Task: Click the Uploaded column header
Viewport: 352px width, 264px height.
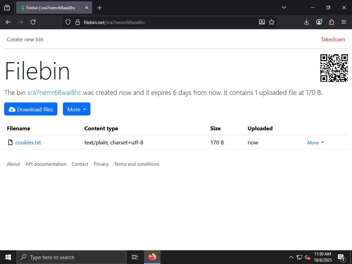Action: (260, 129)
